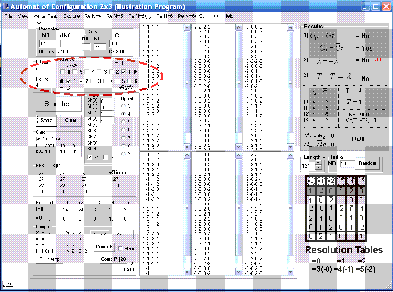This screenshot has width=393, height=292.
Task: Select Npoint radio option 4
Action: click(x=123, y=114)
